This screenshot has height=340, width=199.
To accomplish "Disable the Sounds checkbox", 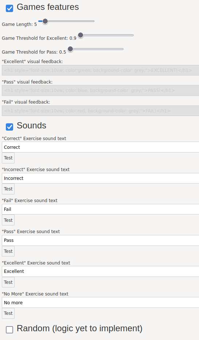I will (x=9, y=127).
